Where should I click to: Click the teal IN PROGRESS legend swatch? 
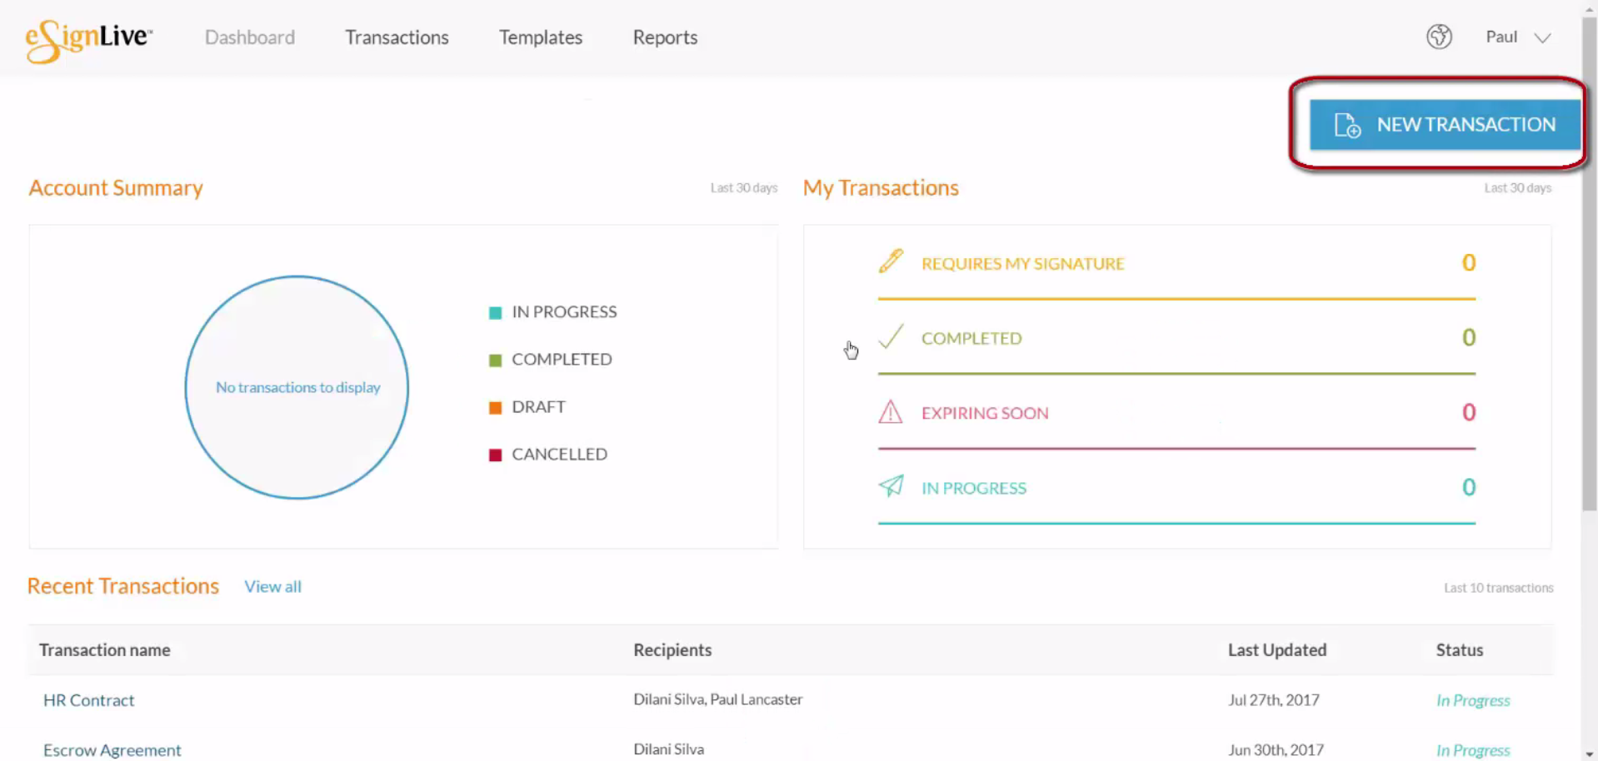click(495, 313)
